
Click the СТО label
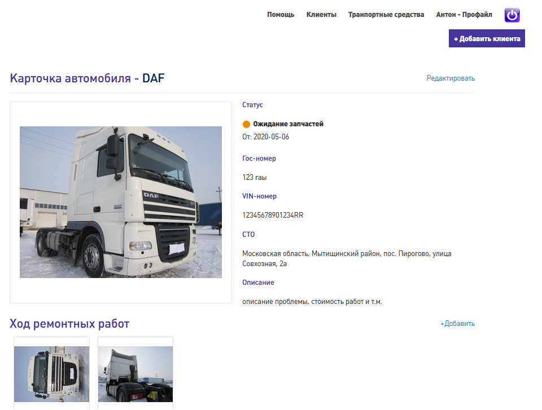(248, 234)
